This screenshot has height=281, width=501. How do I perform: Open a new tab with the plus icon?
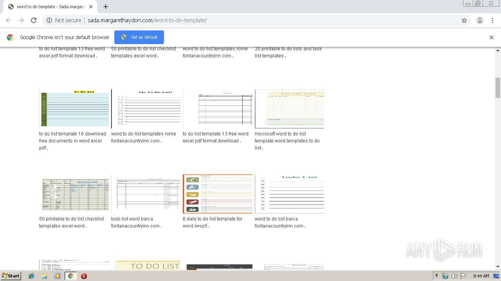[106, 7]
